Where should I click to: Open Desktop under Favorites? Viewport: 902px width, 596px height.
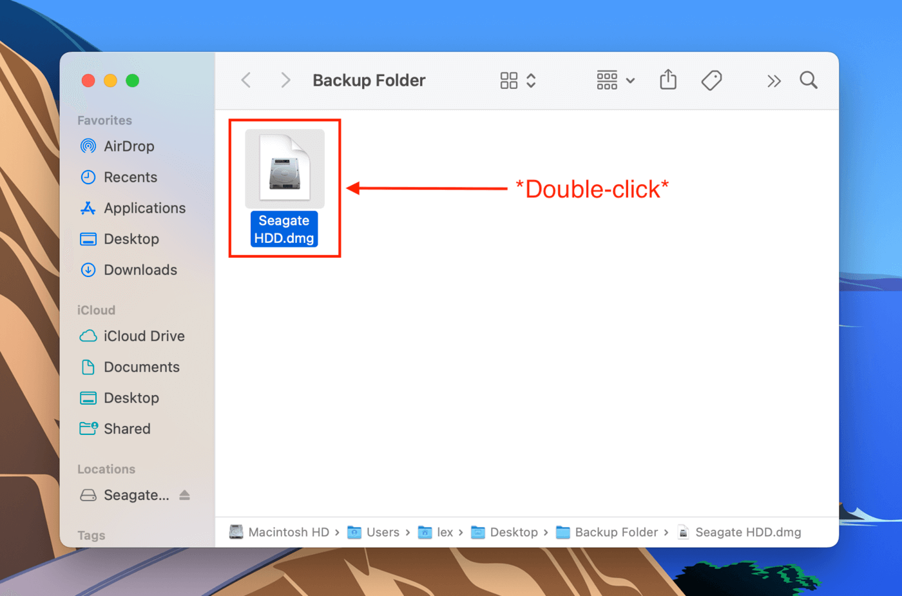click(x=131, y=239)
